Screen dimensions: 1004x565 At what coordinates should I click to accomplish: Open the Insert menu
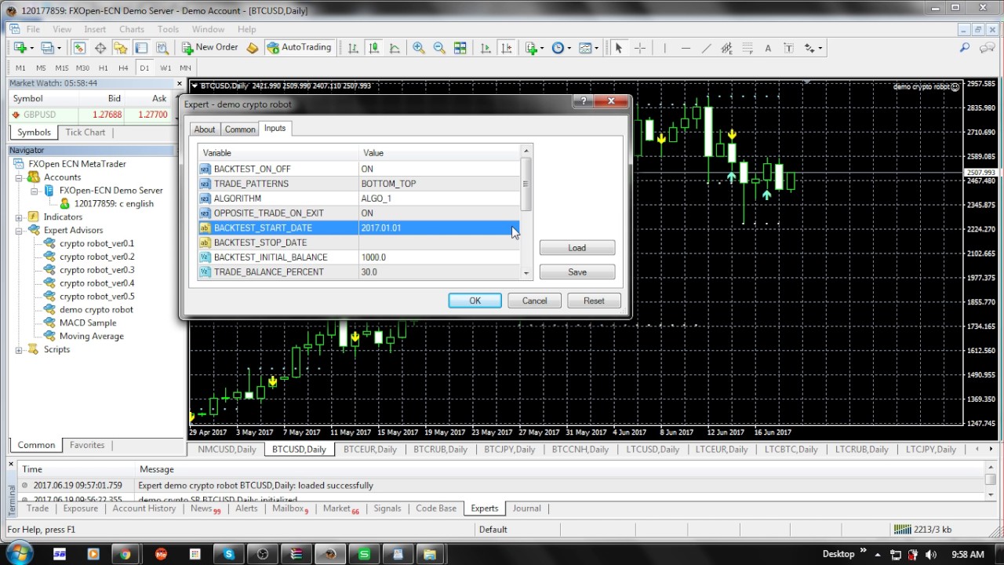click(x=95, y=29)
